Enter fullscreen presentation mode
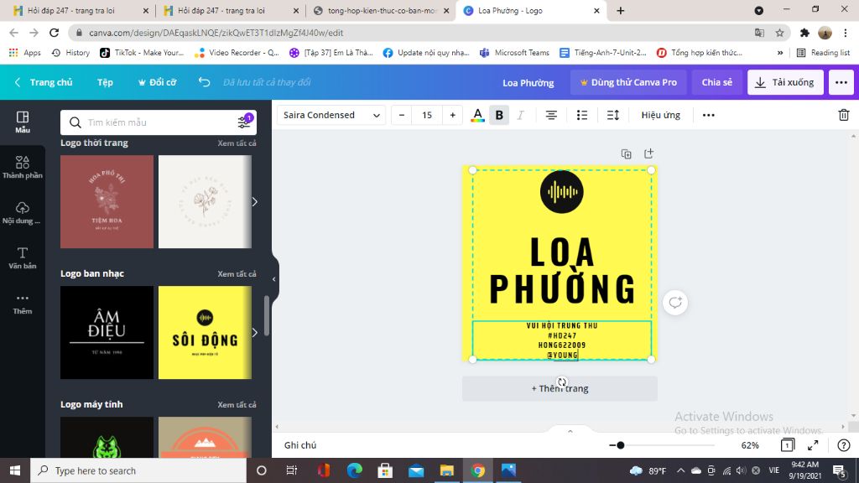 813,445
